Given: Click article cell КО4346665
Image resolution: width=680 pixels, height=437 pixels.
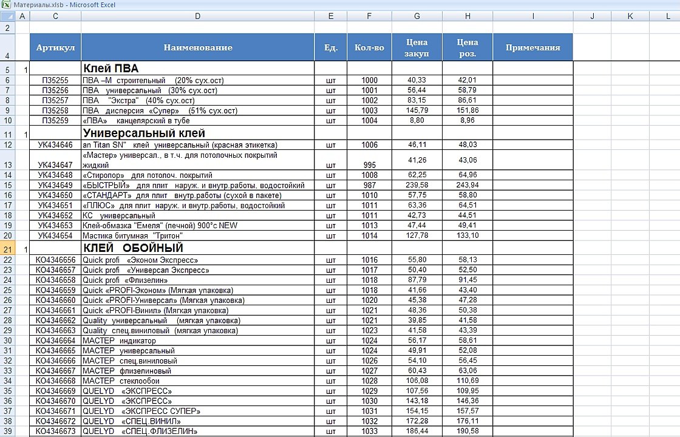Looking at the screenshot, I should pyautogui.click(x=55, y=351).
